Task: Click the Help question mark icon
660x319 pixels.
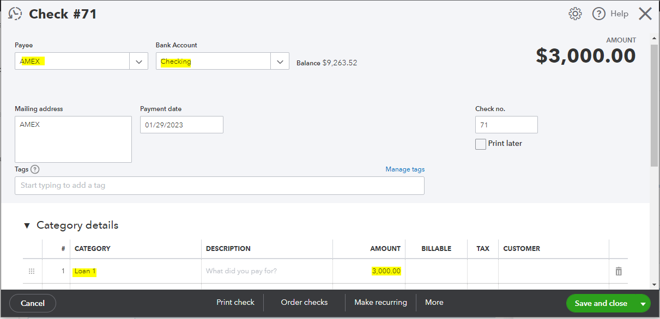Action: [x=599, y=14]
